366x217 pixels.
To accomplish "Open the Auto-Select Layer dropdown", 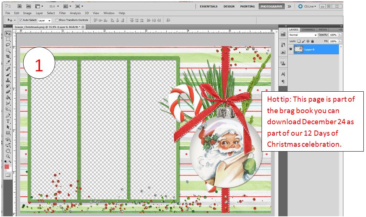I will point(44,20).
